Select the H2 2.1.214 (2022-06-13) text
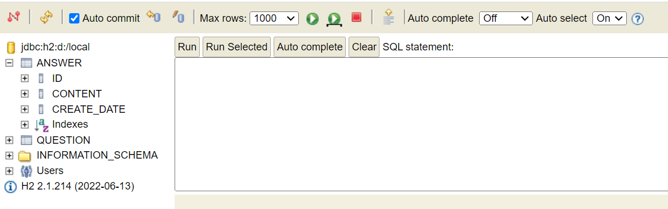This screenshot has width=668, height=209. click(78, 186)
